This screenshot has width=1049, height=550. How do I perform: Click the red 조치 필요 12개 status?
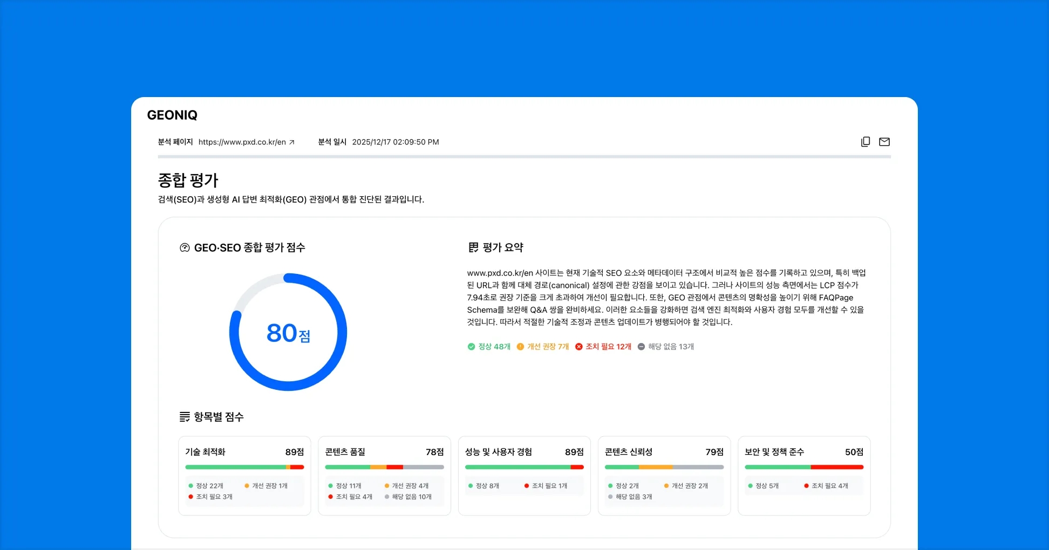[x=603, y=347]
